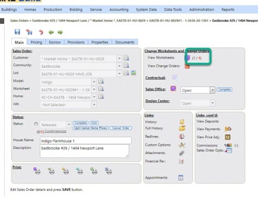The image size is (258, 197).
Task: Open the Worksheet lookup magnifier icon
Action: [x=101, y=89]
